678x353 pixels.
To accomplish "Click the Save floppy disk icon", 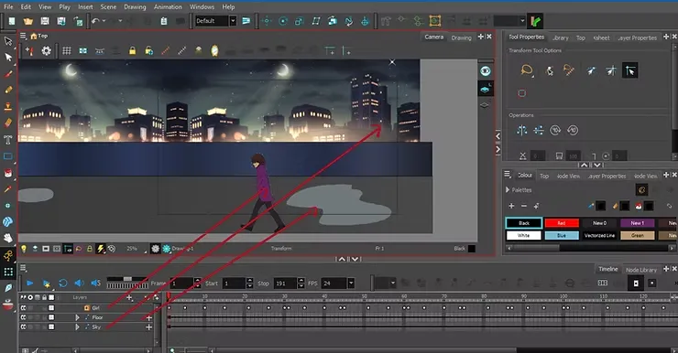I will coord(45,21).
